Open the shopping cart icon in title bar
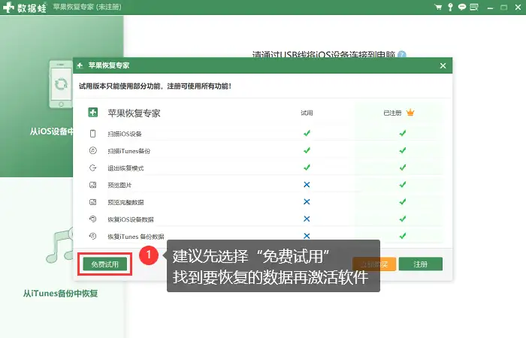Viewport: 526px width, 338px height. (438, 7)
